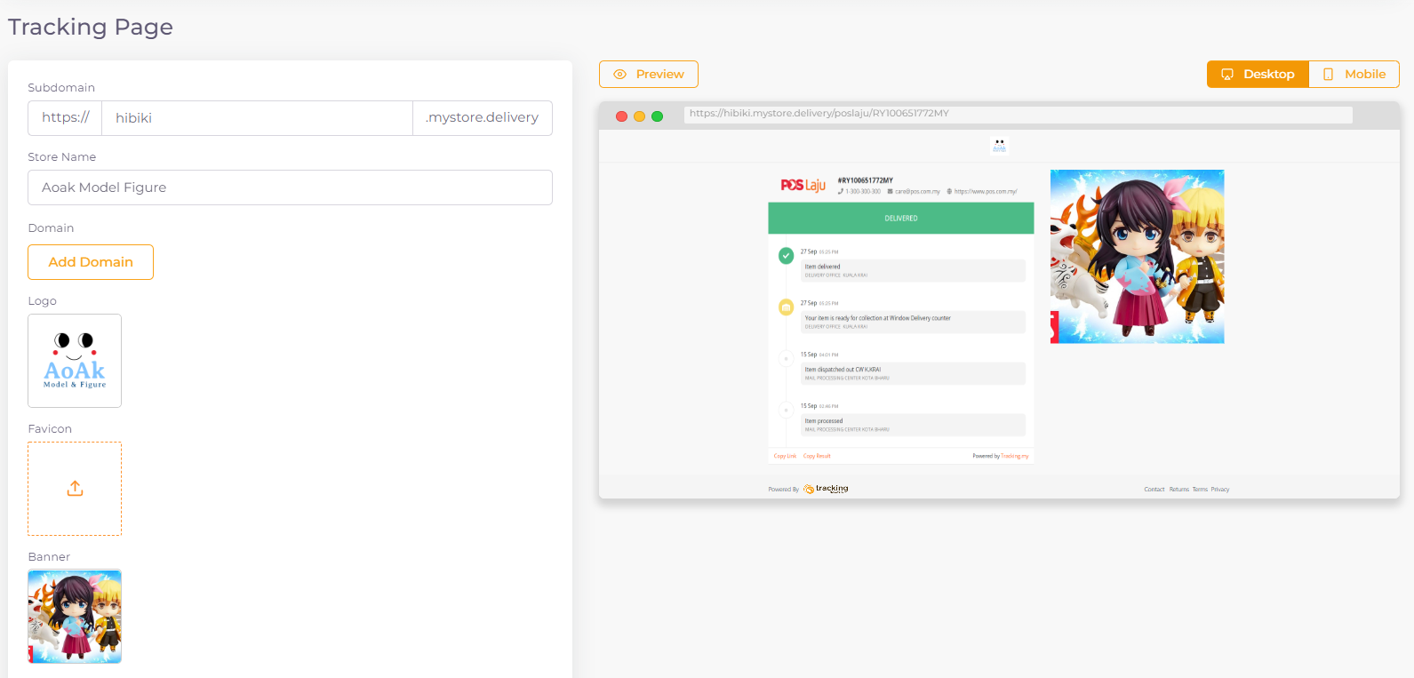Click the Copy Result link
The width and height of the screenshot is (1414, 678).
pos(817,456)
